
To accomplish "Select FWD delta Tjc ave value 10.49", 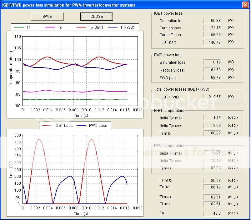I will 212,161.
